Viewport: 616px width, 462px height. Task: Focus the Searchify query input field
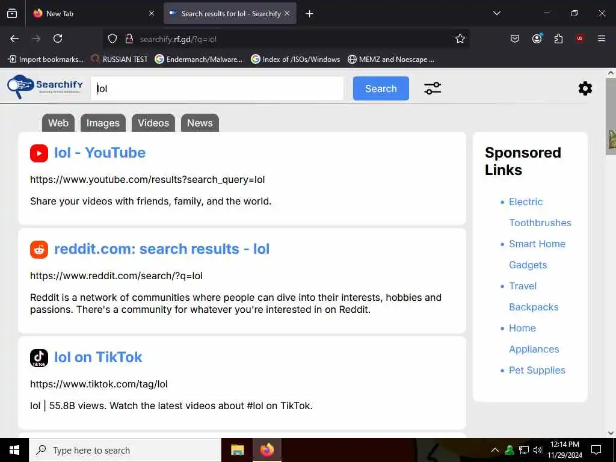pos(217,88)
